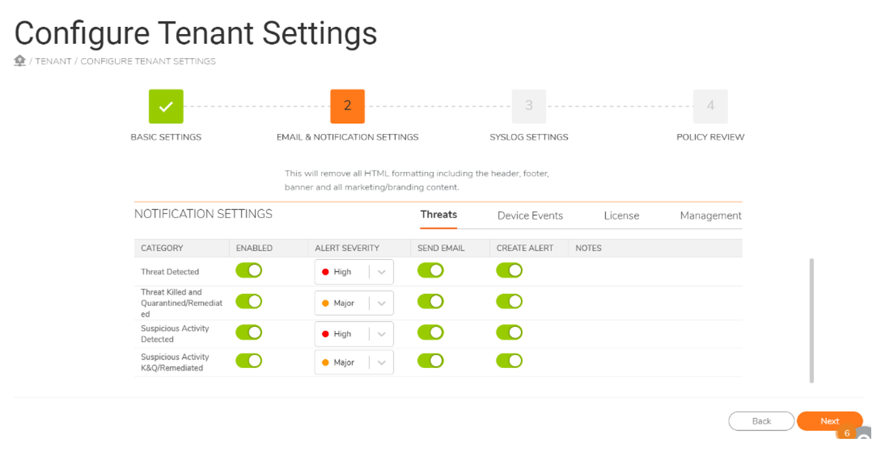Toggle Send Email for Threat Killed and Quarantined
Viewport: 887px width, 452px height.
coord(430,301)
